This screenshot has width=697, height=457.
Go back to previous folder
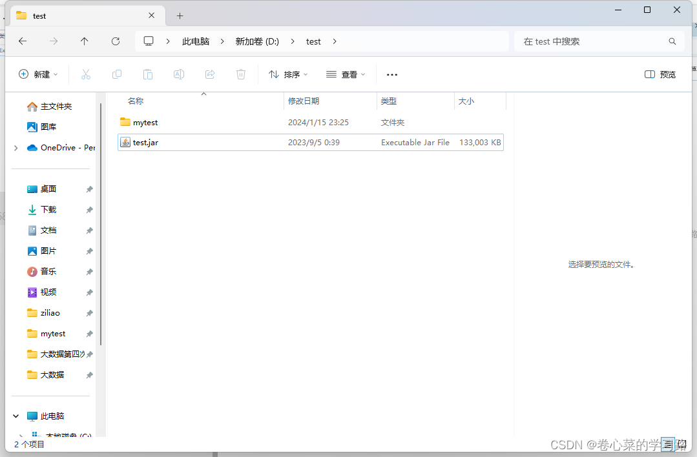[x=23, y=41]
